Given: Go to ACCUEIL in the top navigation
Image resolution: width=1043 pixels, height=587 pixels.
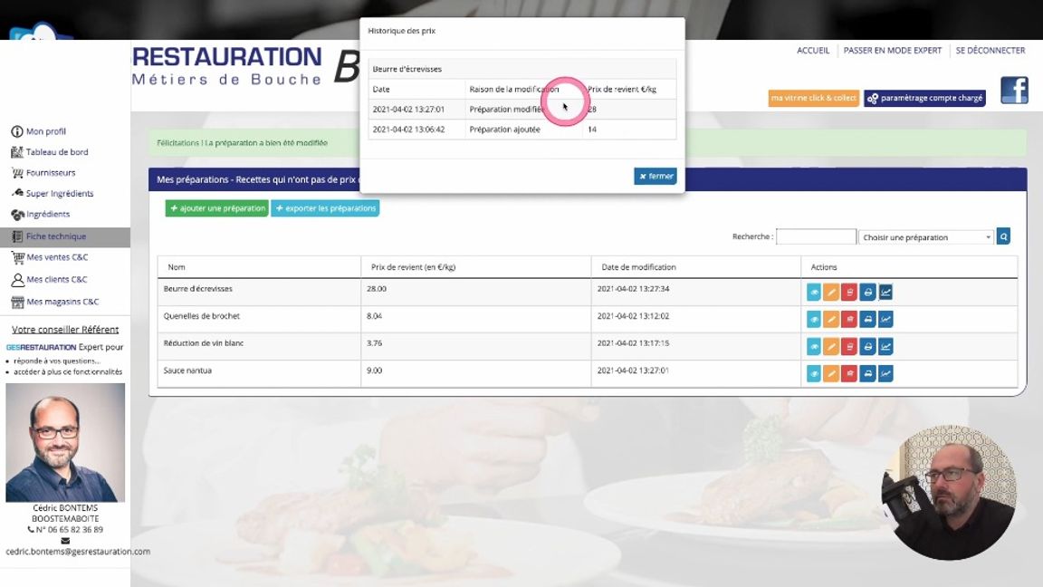Looking at the screenshot, I should pyautogui.click(x=813, y=51).
